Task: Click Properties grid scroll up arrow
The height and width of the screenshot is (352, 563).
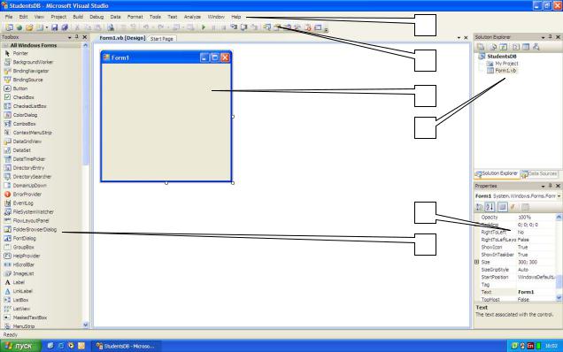Action: pyautogui.click(x=559, y=217)
